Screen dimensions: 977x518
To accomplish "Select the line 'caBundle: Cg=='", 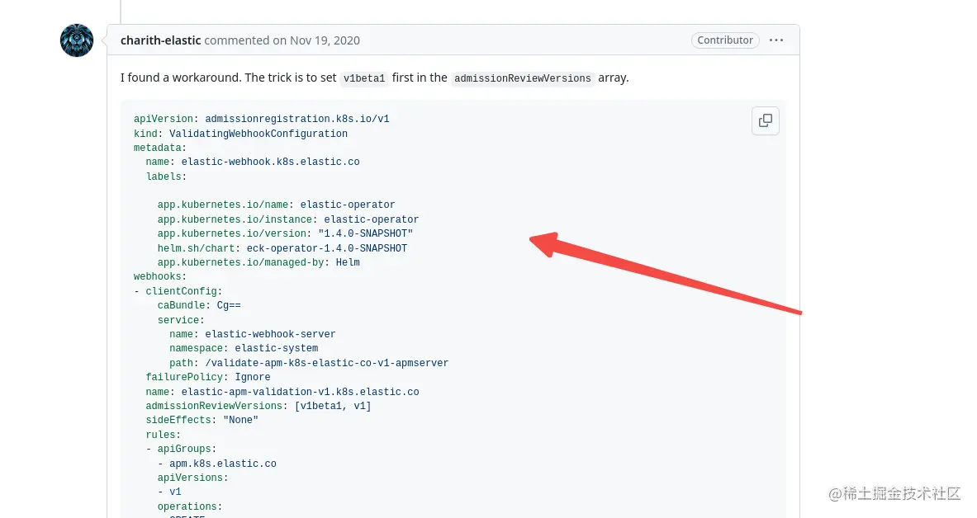I will pos(199,305).
